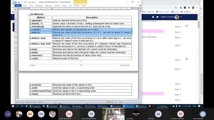Screen dimensions: 214x120
Task: Click the Save icon in Word's quick access toolbar
Action: 19,2
